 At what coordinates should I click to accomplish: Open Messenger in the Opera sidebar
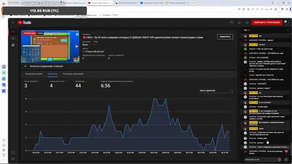(x=4, y=79)
